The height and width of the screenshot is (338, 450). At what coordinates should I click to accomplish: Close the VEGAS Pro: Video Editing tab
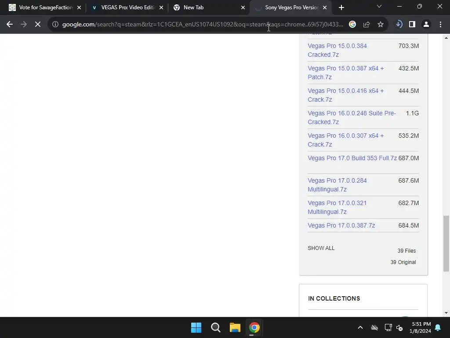(161, 7)
